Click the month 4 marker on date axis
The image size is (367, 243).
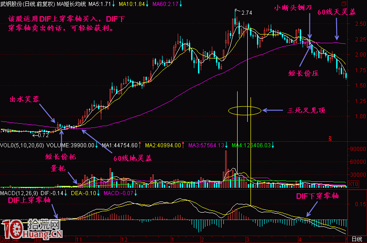(x=300, y=240)
